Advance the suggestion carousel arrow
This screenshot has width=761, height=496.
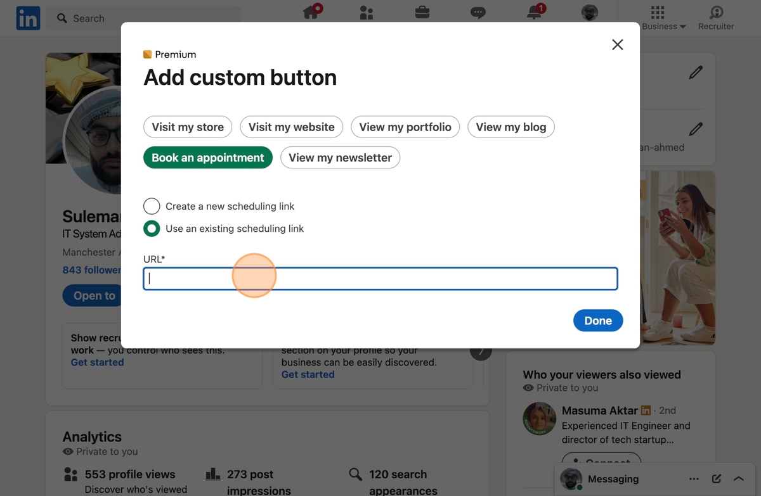[x=481, y=350]
